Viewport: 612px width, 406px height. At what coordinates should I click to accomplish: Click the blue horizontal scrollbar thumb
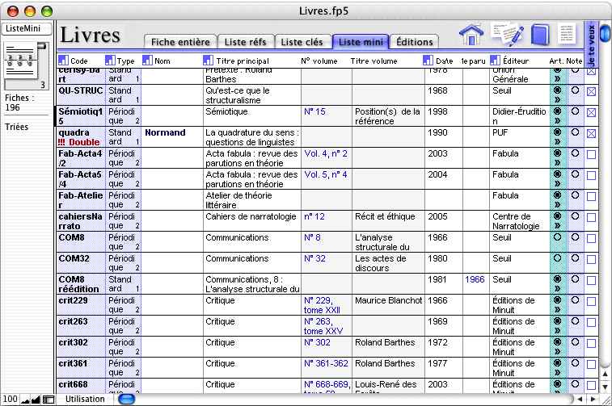(x=126, y=399)
